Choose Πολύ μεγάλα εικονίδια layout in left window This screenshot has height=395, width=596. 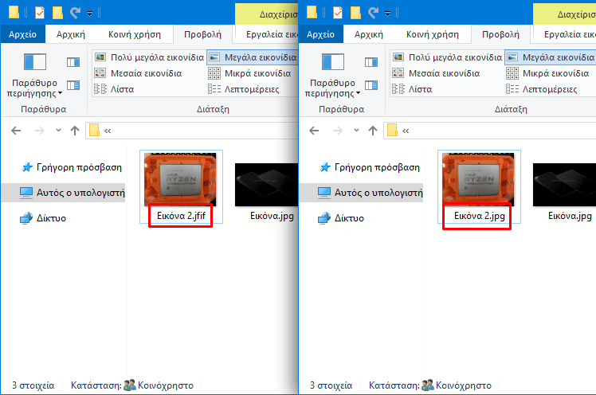point(149,57)
